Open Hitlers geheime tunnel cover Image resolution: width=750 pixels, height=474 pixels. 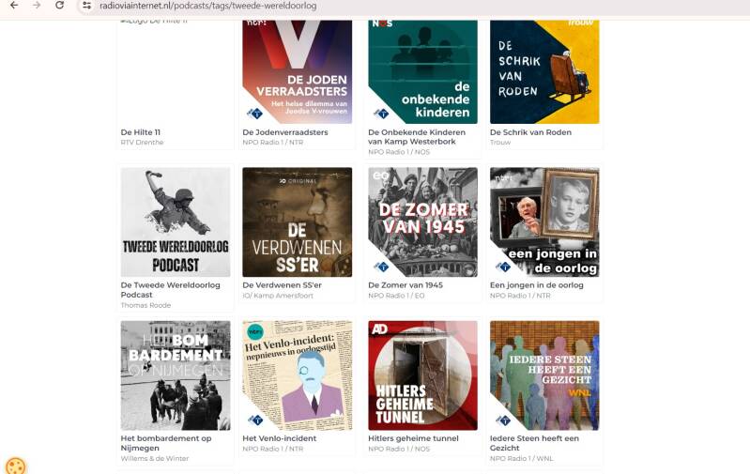[422, 375]
